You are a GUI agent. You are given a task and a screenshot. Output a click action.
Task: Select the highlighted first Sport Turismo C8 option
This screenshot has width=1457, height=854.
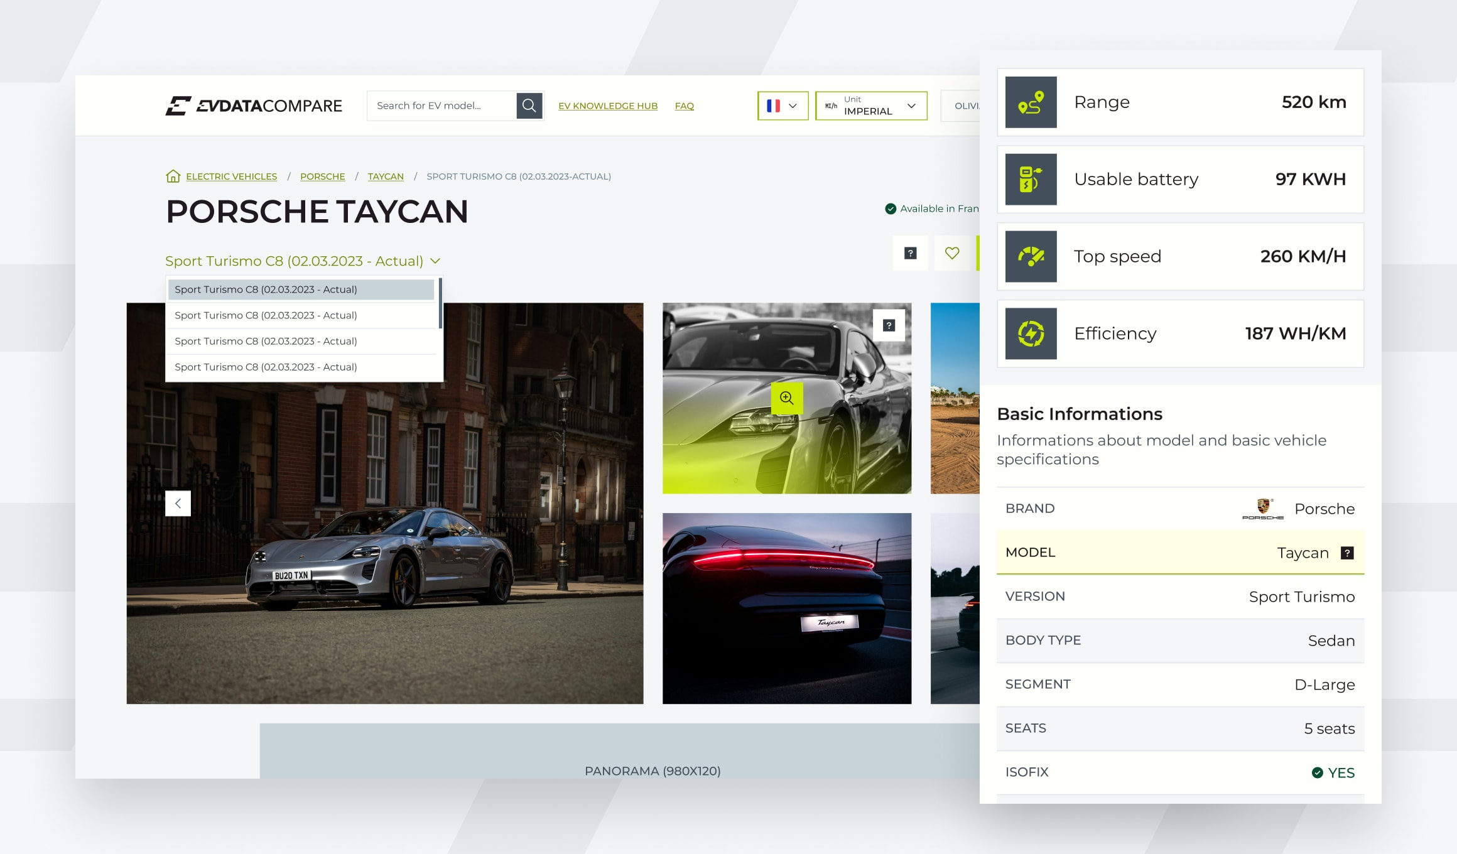tap(301, 289)
